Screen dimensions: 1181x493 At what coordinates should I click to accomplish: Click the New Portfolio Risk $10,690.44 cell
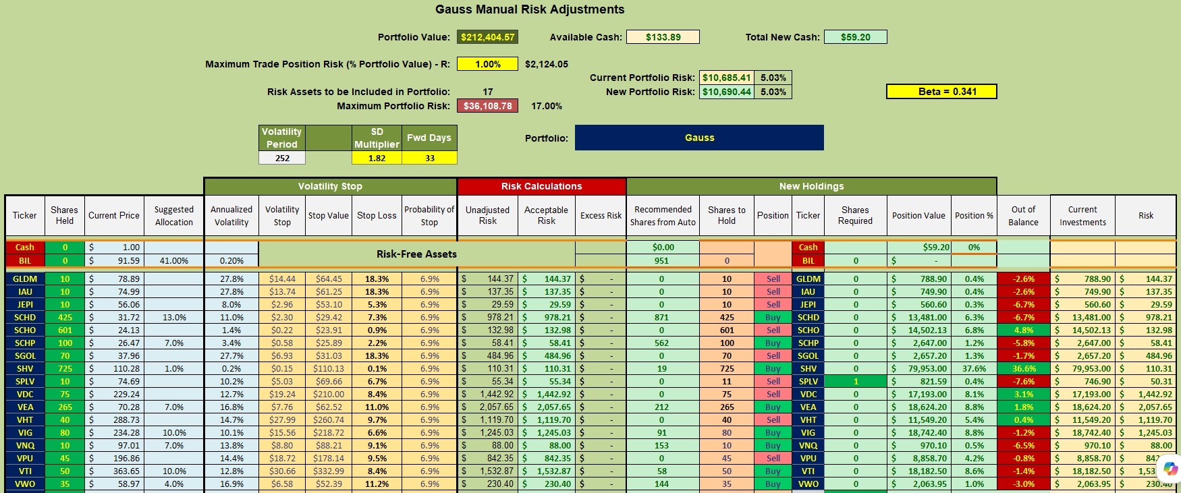(x=726, y=92)
